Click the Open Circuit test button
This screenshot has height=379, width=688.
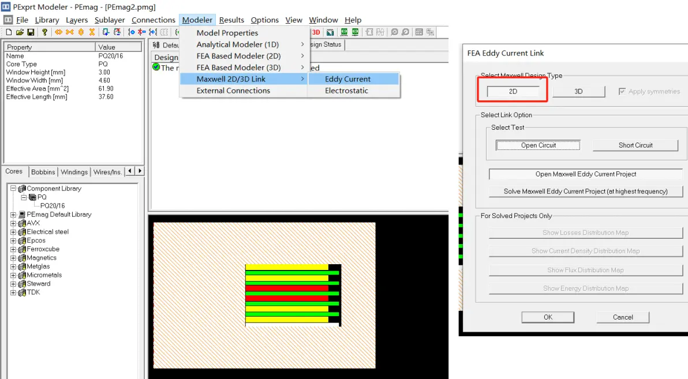tap(538, 145)
